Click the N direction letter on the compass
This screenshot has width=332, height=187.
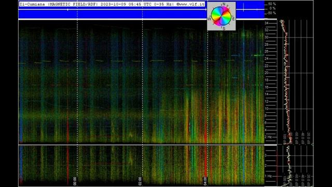point(224,4)
